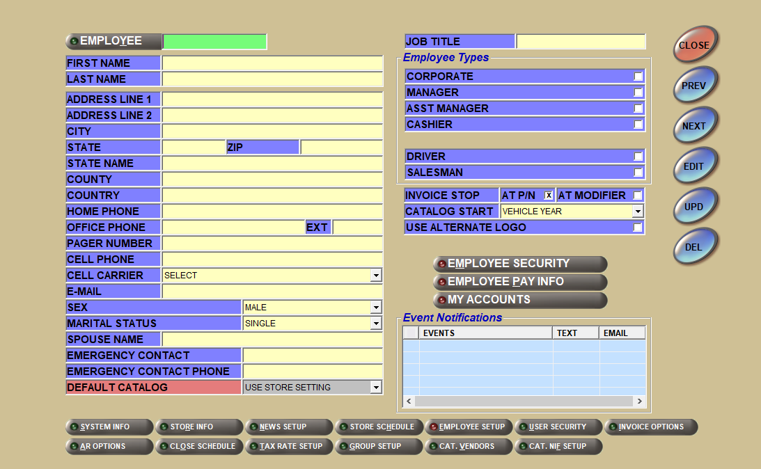Image resolution: width=761 pixels, height=469 pixels.
Task: Enable the Corporate employee type checkbox
Action: (x=638, y=77)
